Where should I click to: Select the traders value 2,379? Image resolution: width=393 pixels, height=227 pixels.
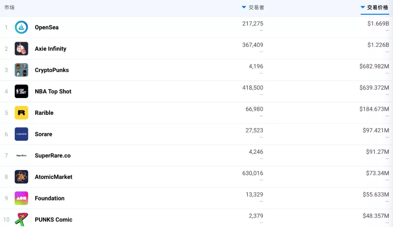pyautogui.click(x=256, y=216)
